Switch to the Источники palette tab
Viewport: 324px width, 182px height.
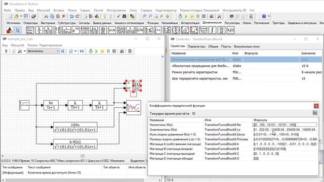tap(14, 23)
